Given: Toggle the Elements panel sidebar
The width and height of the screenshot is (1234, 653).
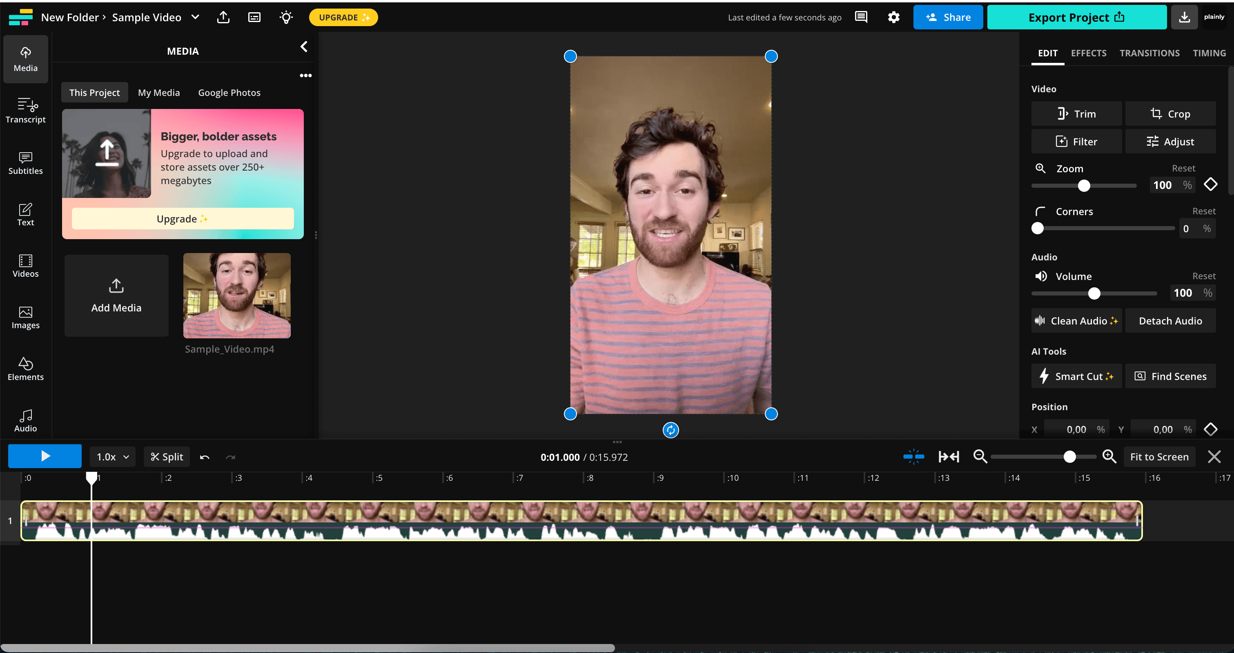Looking at the screenshot, I should point(25,369).
